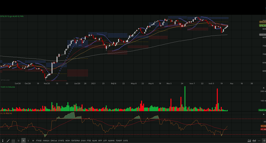Load the ΔΤΡ symbol
This screenshot has width=266, height=143.
[x=105, y=141]
